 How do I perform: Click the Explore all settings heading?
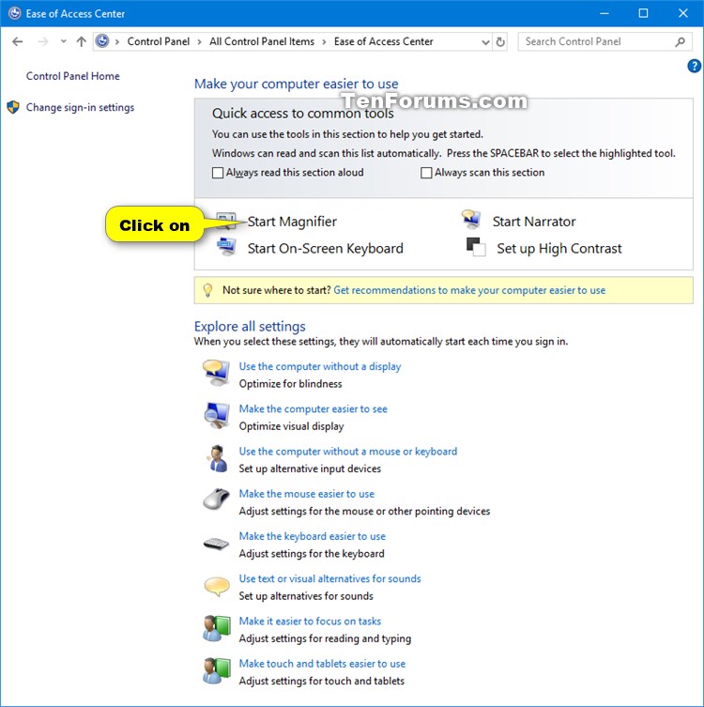click(250, 326)
